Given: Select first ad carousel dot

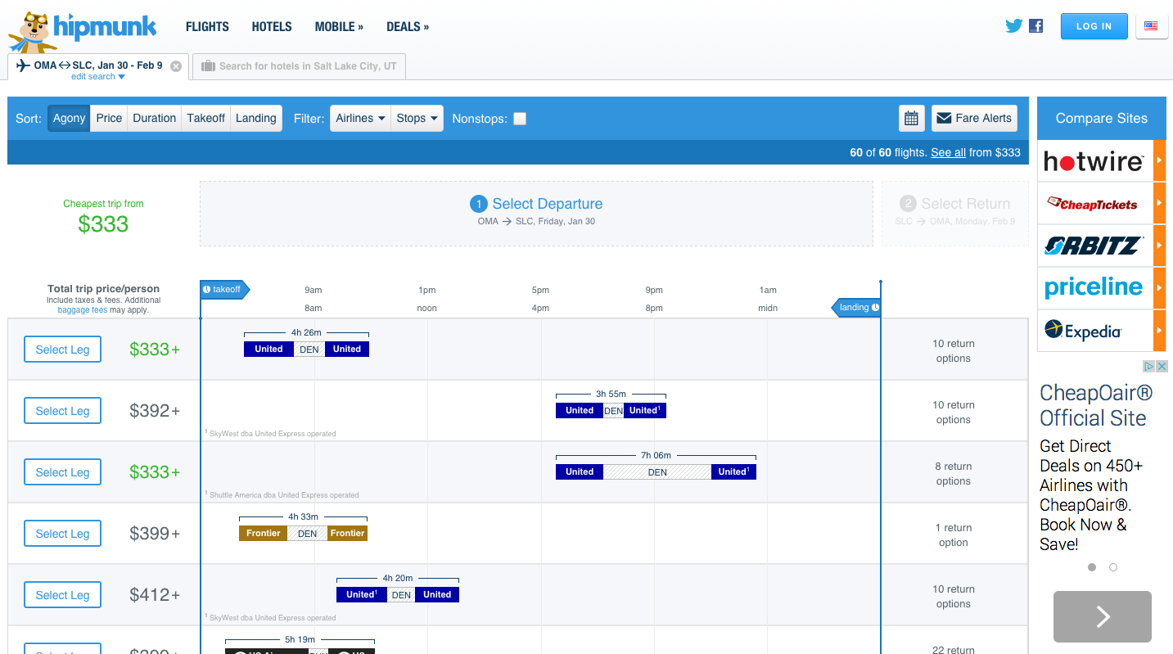Looking at the screenshot, I should [x=1092, y=567].
